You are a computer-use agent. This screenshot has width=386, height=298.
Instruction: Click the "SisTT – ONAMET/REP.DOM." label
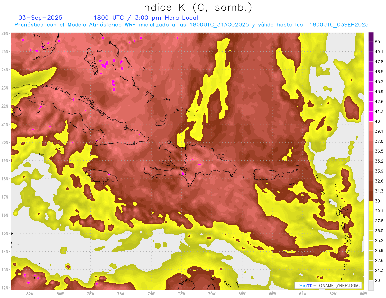tap(328, 285)
